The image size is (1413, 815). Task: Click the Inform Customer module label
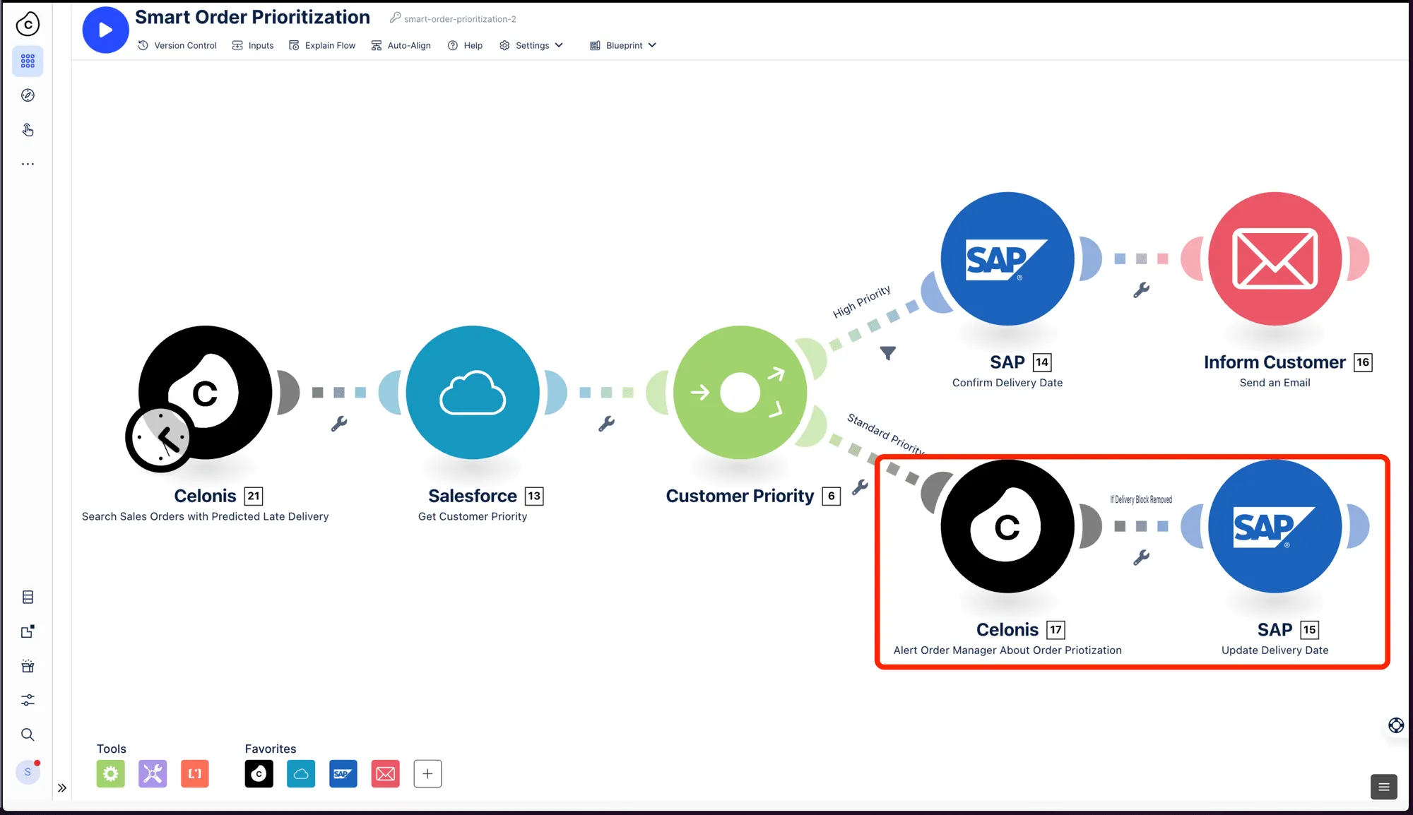tap(1275, 362)
